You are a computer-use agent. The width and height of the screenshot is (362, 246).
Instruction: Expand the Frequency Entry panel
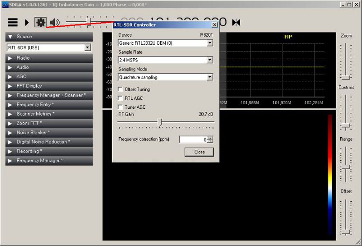coord(49,105)
